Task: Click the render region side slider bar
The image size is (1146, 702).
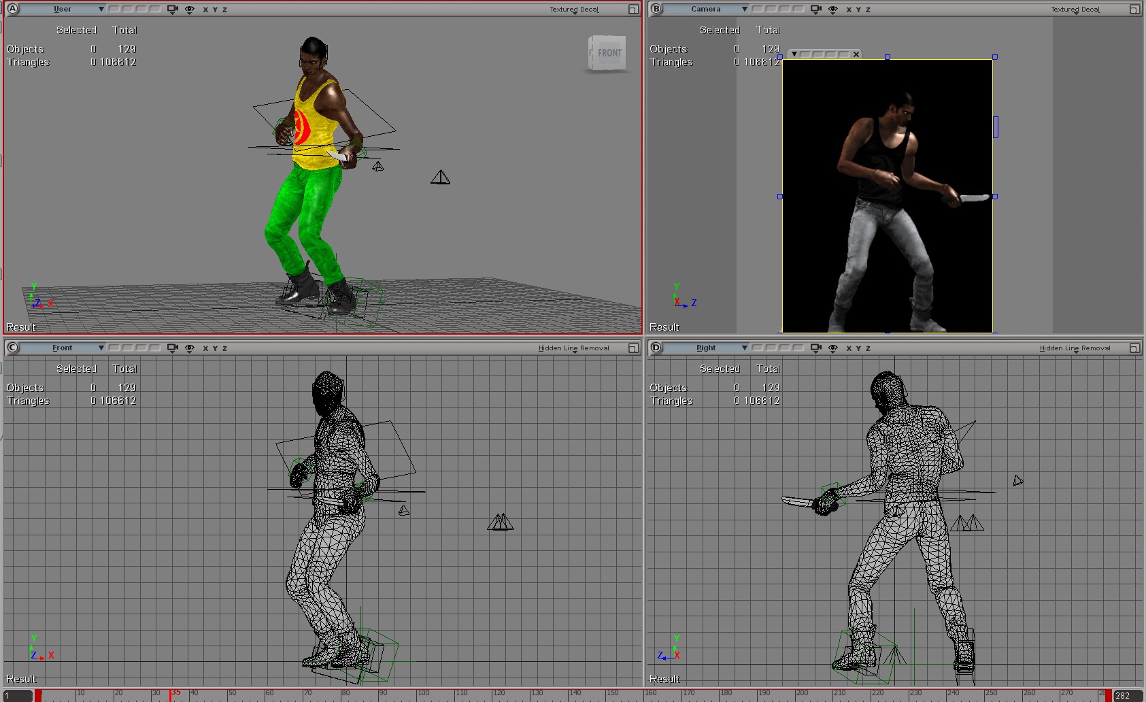Action: pyautogui.click(x=996, y=127)
